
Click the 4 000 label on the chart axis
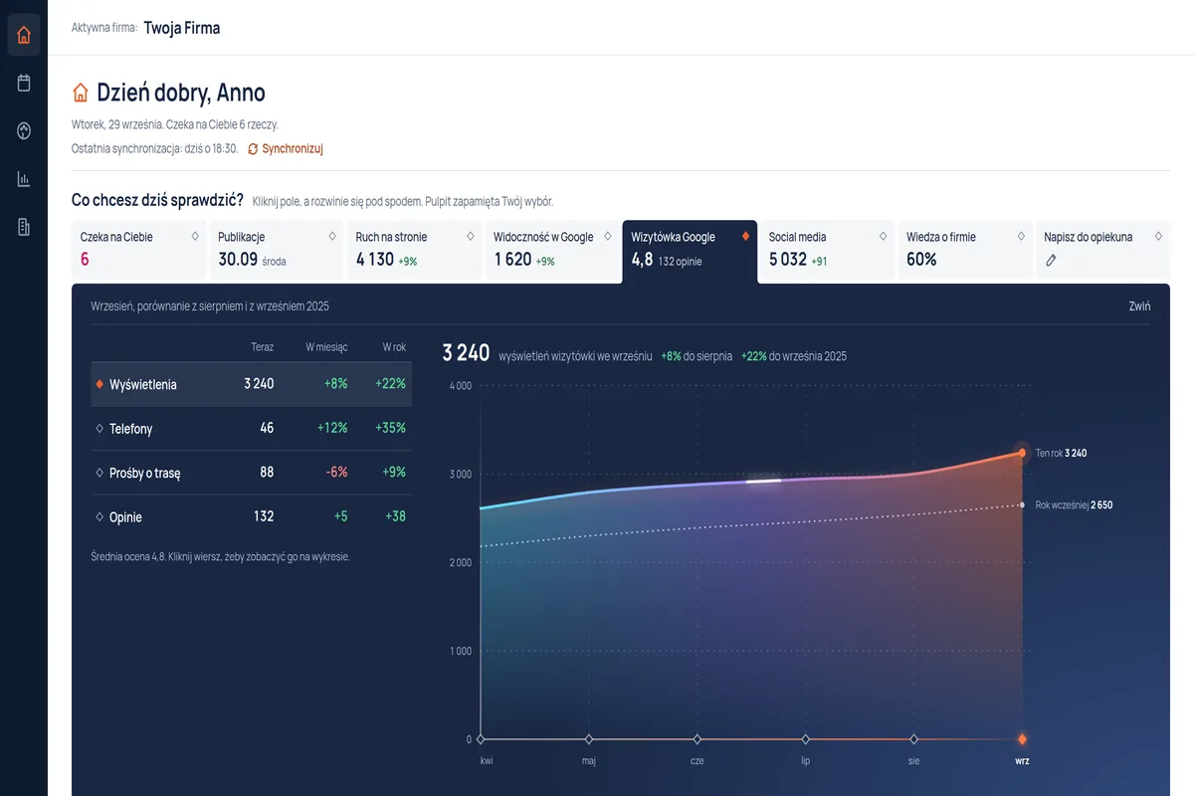tap(460, 386)
